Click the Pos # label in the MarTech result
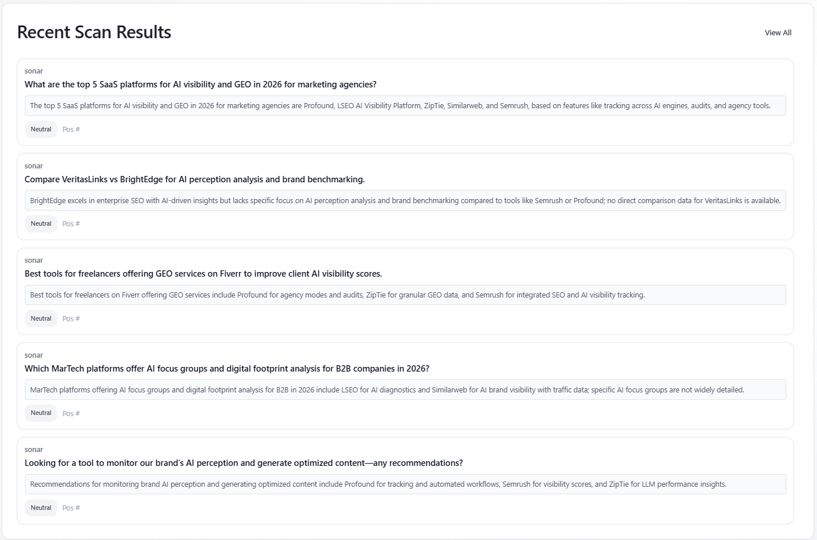The image size is (817, 540). click(71, 414)
